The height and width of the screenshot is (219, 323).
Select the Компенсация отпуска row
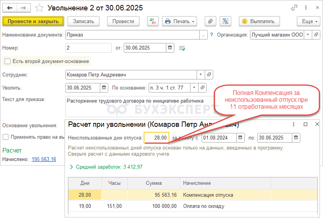pyautogui.click(x=193, y=195)
